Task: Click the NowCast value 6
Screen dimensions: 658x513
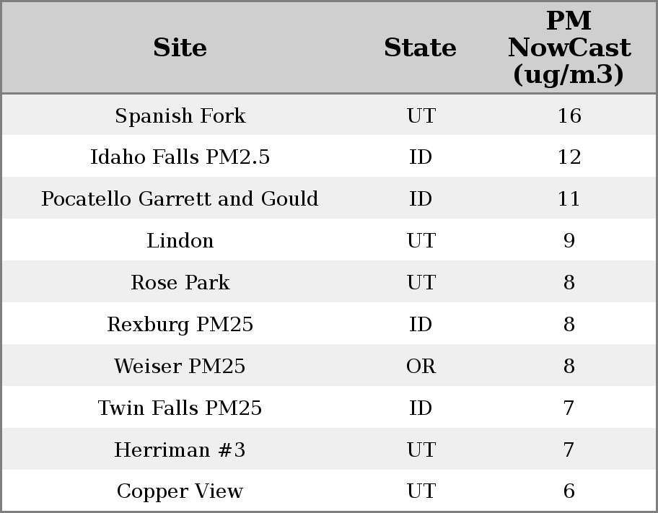Action: (x=569, y=491)
